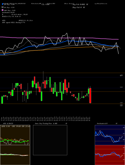The image size is (125, 165).
Task: Click the Stochastics & RSI panel title
Action: tap(107, 123)
